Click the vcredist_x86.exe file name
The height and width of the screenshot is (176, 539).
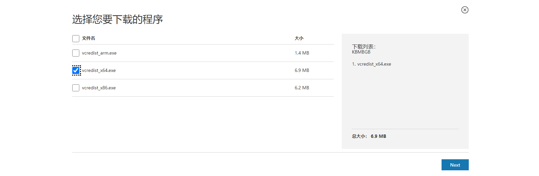click(99, 88)
